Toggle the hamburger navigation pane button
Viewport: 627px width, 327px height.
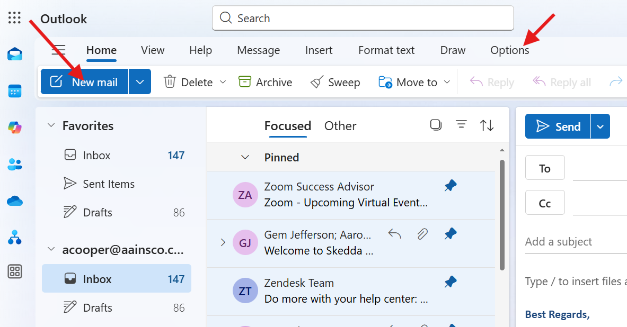click(58, 50)
